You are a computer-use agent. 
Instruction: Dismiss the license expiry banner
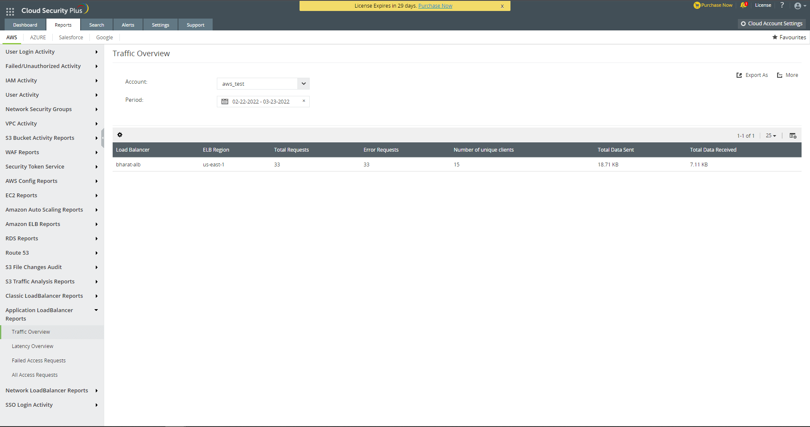pos(502,6)
